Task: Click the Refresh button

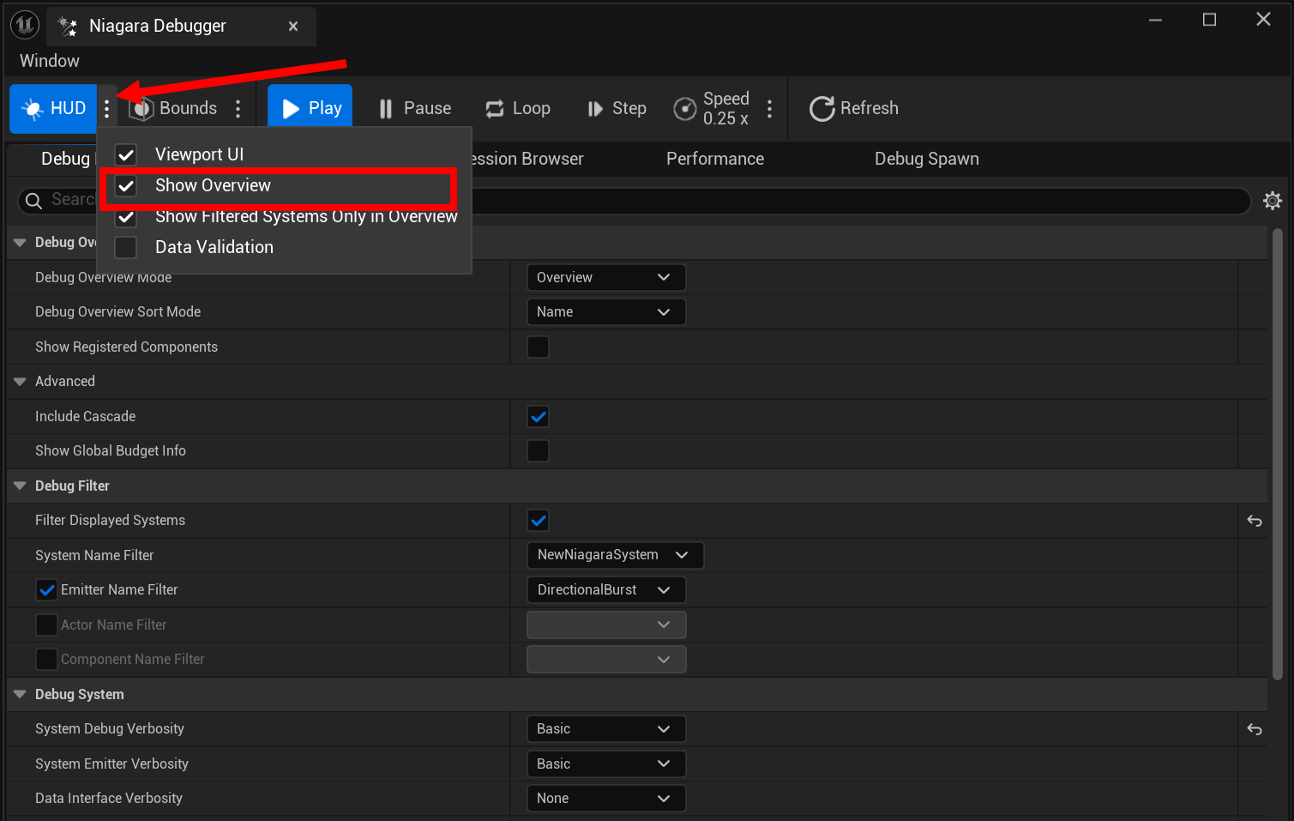Action: click(x=854, y=108)
